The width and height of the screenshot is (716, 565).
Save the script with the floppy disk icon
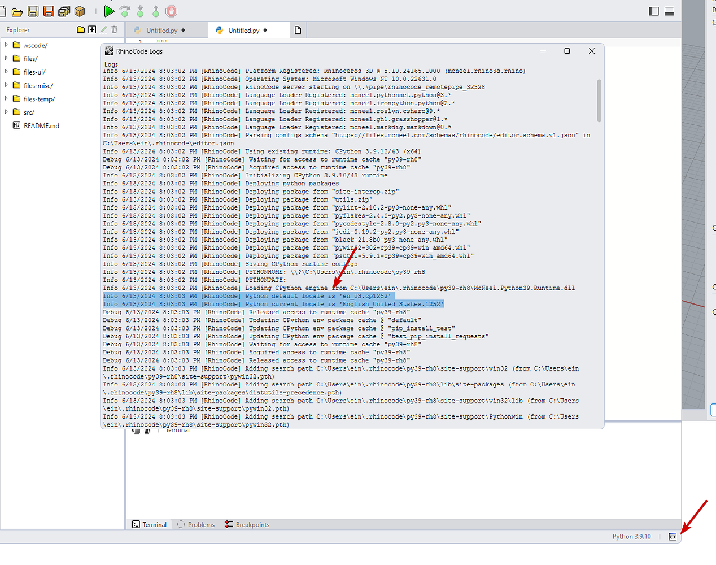coord(33,11)
